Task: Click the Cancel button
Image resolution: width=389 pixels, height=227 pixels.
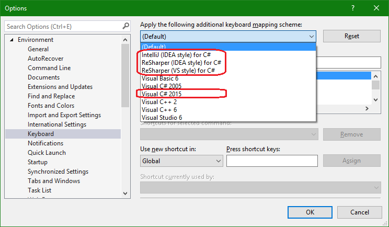Action: (359, 212)
